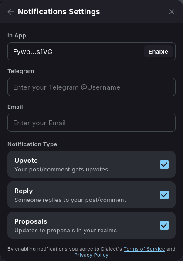
Task: Select the Proposals row title
Action: coord(31,221)
